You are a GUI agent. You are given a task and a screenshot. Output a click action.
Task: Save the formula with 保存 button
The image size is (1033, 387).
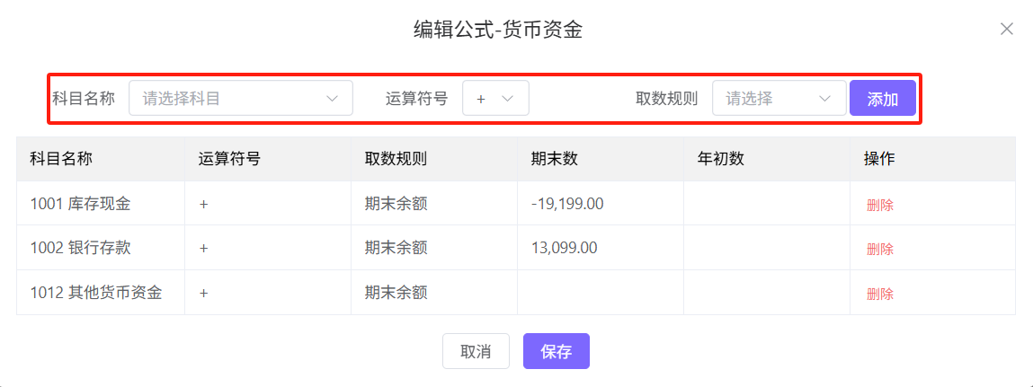click(x=556, y=352)
